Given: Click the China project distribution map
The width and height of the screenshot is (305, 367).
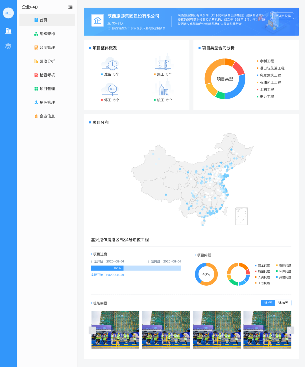Looking at the screenshot, I should (x=192, y=180).
